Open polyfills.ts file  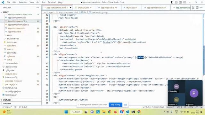coord(11,53)
